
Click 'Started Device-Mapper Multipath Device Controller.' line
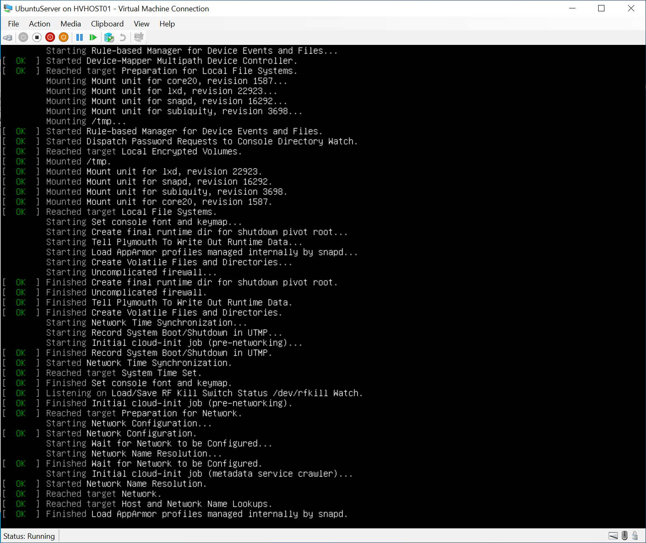tap(172, 61)
